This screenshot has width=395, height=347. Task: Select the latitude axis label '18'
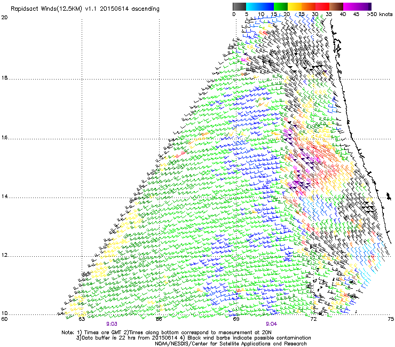[4, 77]
